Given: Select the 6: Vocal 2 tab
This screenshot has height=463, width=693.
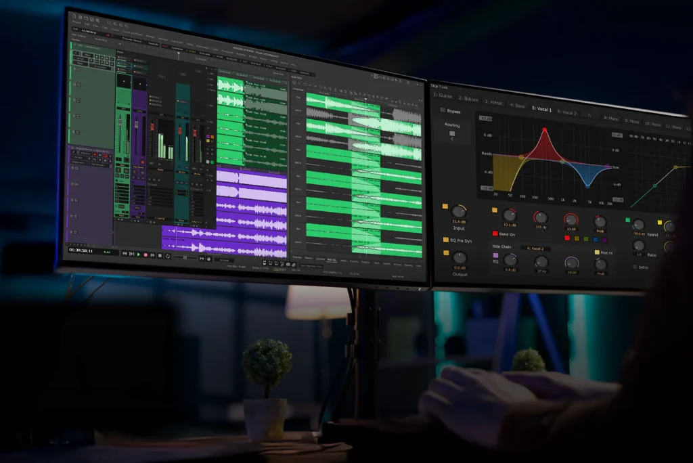Looking at the screenshot, I should [567, 112].
